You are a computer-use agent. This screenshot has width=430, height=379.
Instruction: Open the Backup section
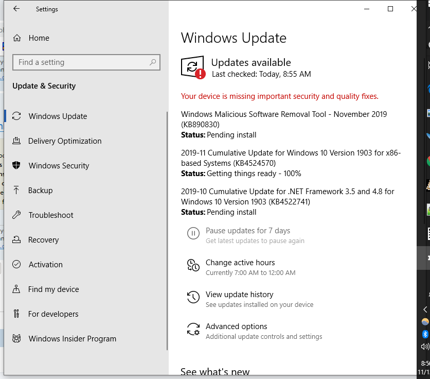40,191
